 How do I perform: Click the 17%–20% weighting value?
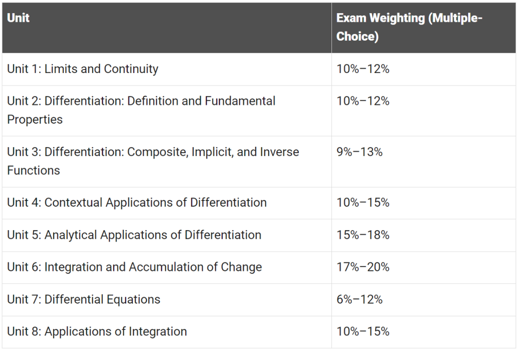tap(363, 267)
